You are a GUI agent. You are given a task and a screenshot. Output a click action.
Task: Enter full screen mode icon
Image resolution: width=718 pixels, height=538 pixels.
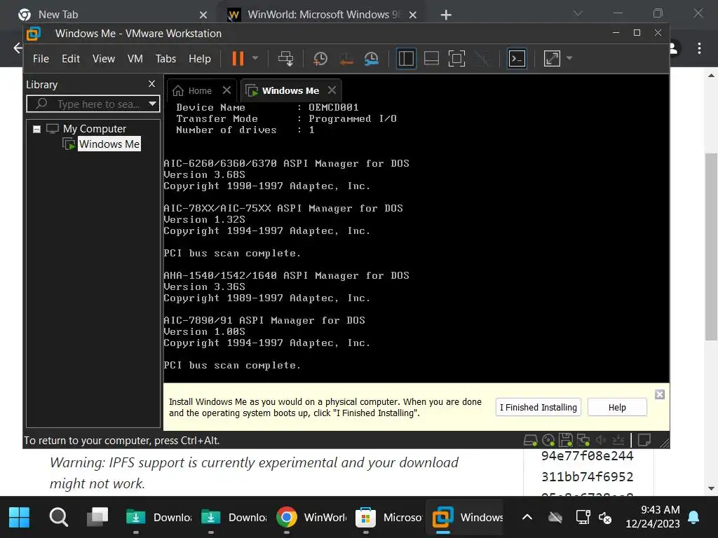tap(456, 59)
